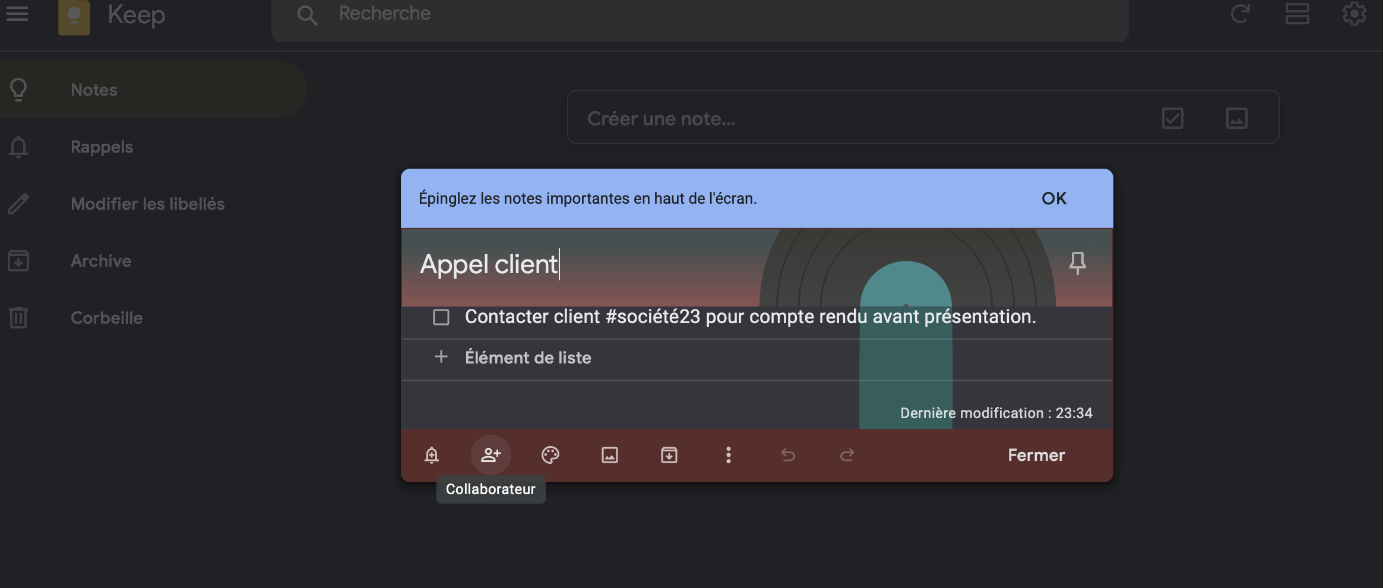Create a new checklist note

1173,118
